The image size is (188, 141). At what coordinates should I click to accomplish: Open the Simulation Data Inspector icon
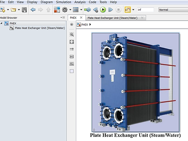click(x=128, y=10)
